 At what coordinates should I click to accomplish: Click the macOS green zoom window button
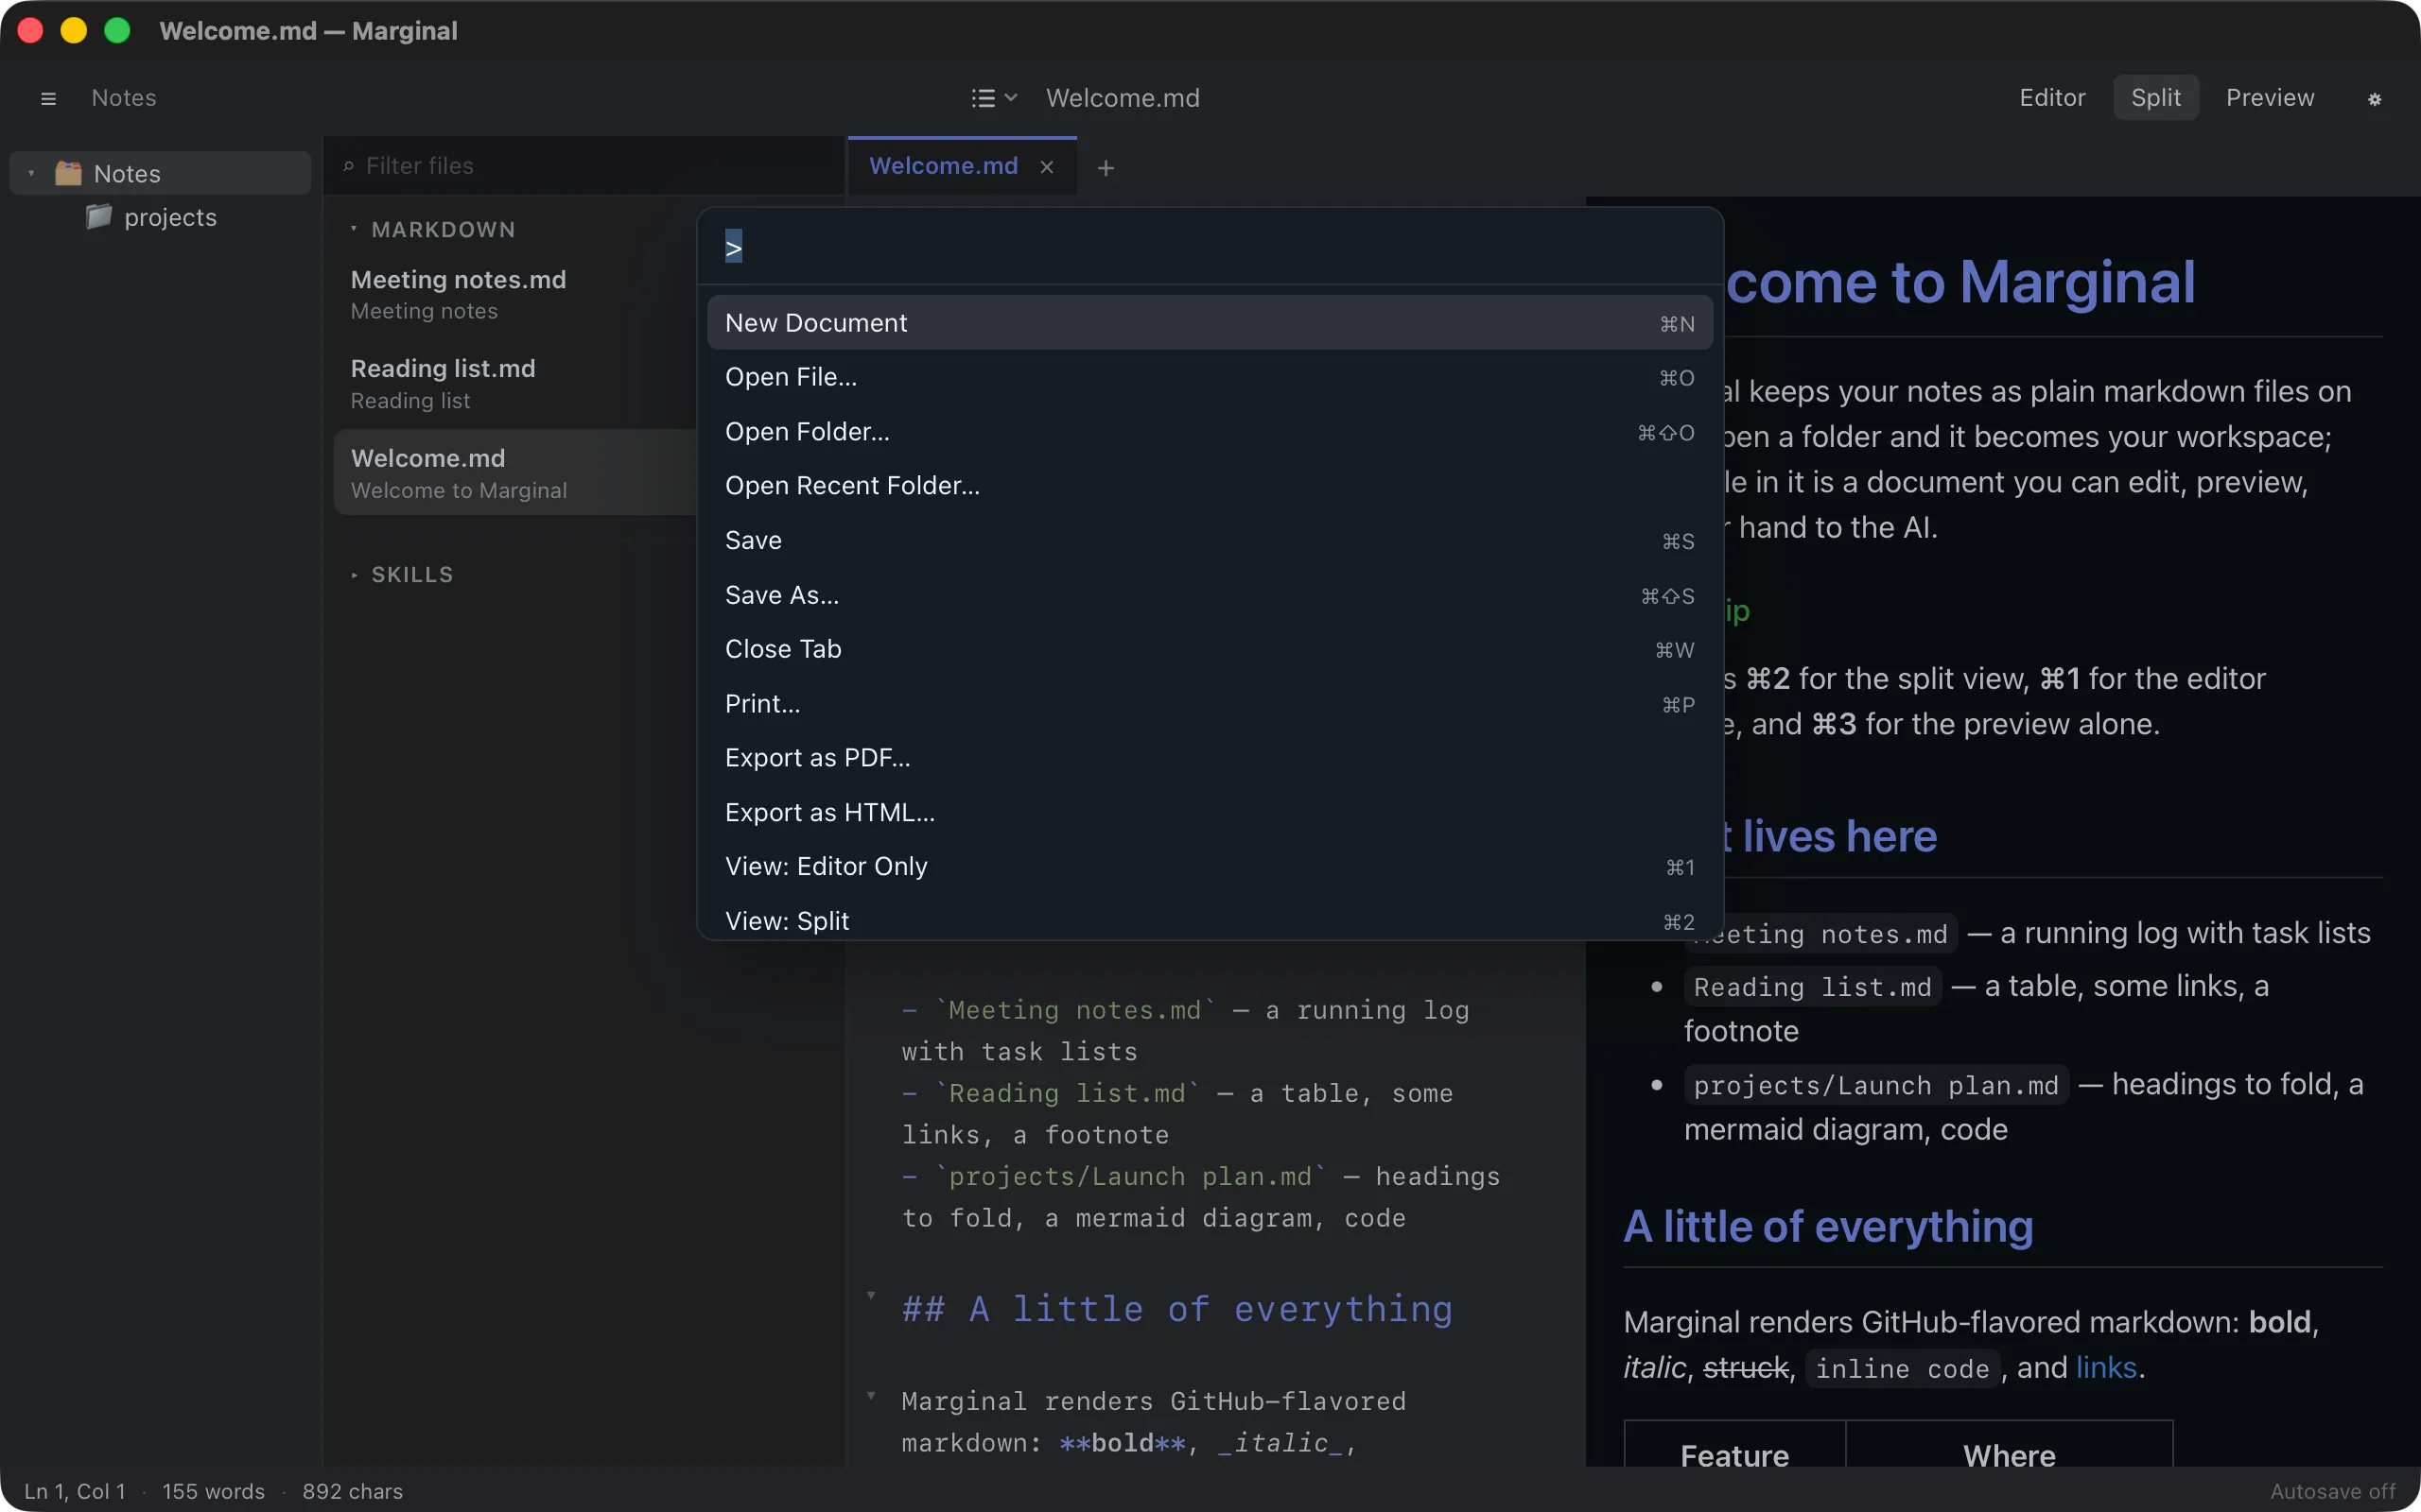pos(117,30)
